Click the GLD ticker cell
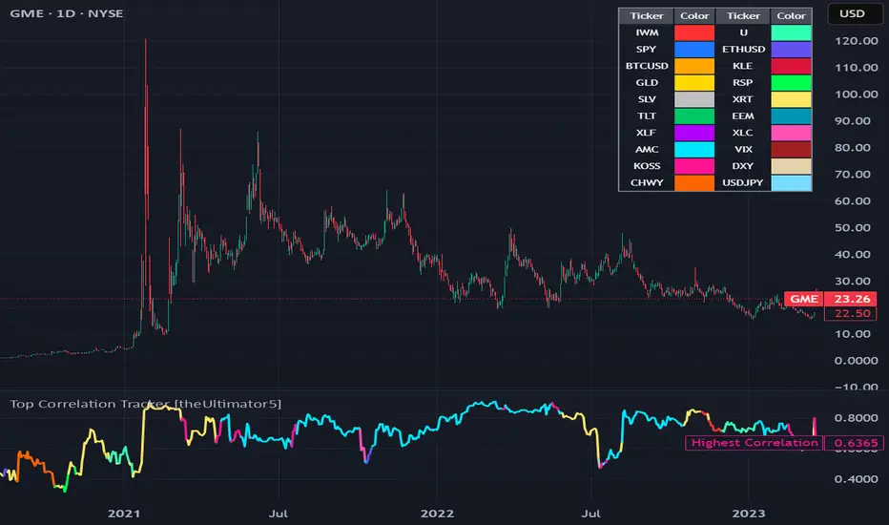Screen dimensions: 889x525 647,83
